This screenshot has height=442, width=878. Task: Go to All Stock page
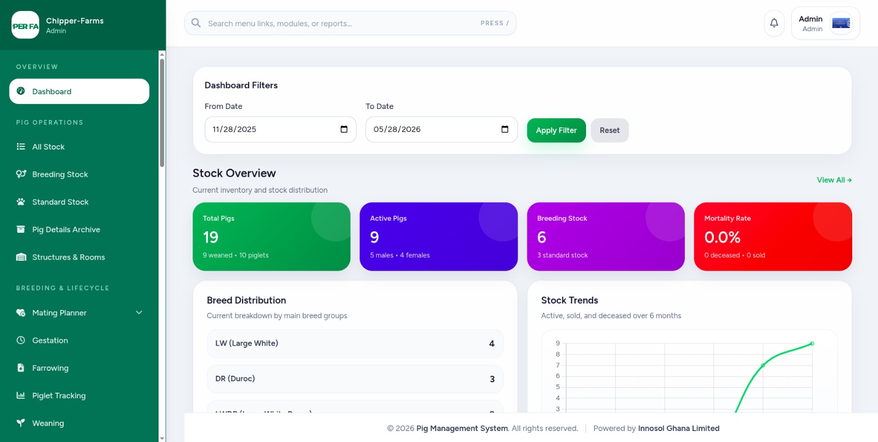79,147
